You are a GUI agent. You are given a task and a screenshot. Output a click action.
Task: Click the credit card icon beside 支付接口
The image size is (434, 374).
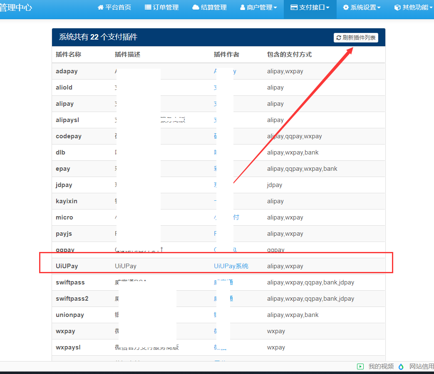[294, 7]
